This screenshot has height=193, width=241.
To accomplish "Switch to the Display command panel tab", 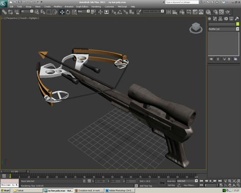I will point(231,18).
